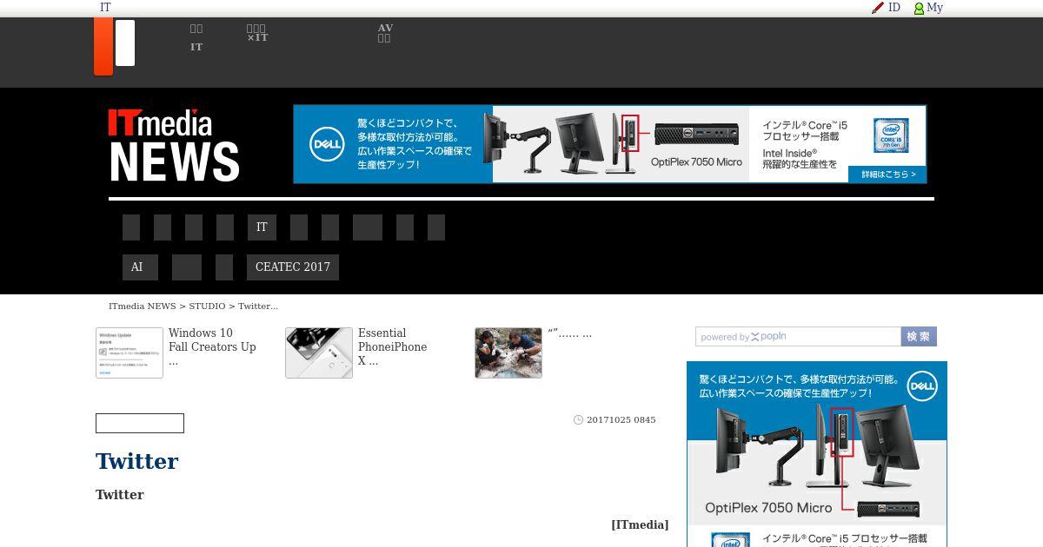
Task: Click the Windows Update article thumbnail
Action: pos(130,353)
